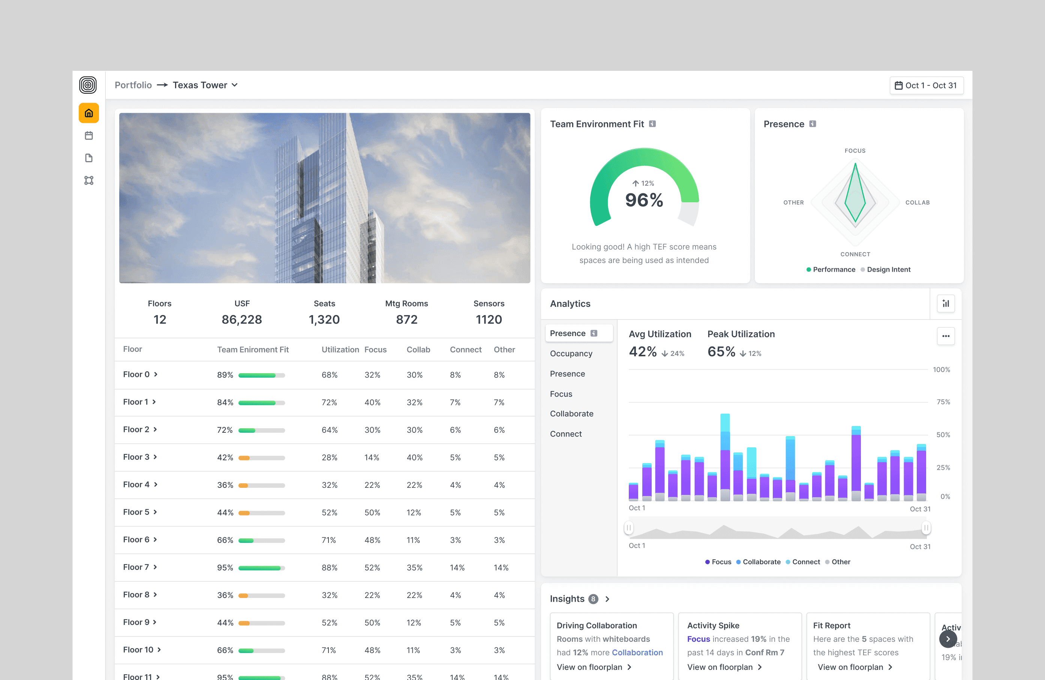
Task: Expand the Floor 3 row
Action: coord(140,457)
